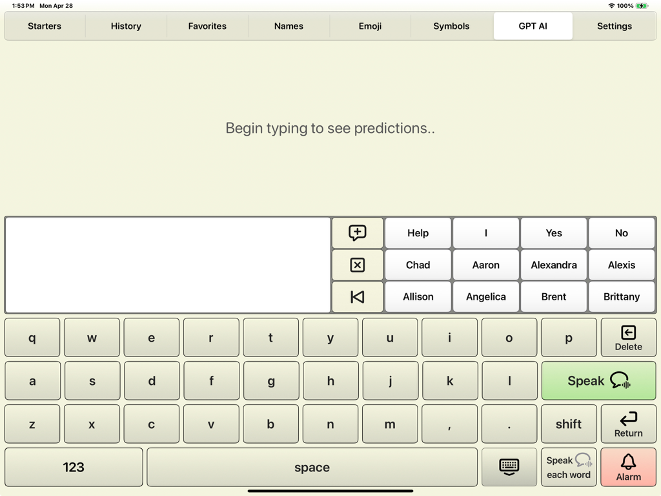Tap the Help word prediction
Viewport: 661px width, 496px height.
point(418,232)
